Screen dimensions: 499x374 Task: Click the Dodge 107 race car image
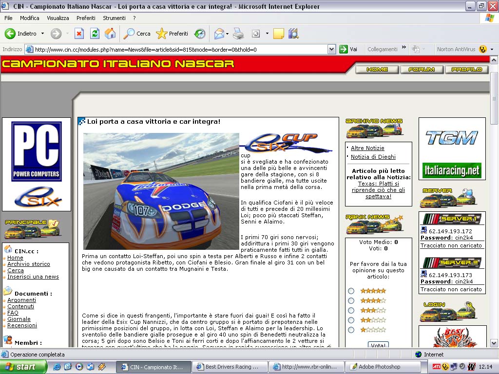coord(161,191)
